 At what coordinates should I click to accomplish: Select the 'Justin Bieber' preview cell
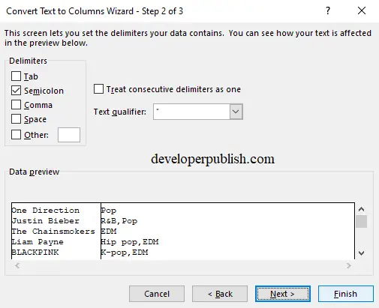(45, 221)
